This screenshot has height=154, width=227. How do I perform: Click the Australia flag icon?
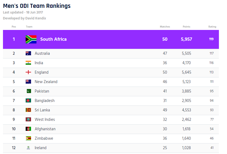pyautogui.click(x=28, y=53)
